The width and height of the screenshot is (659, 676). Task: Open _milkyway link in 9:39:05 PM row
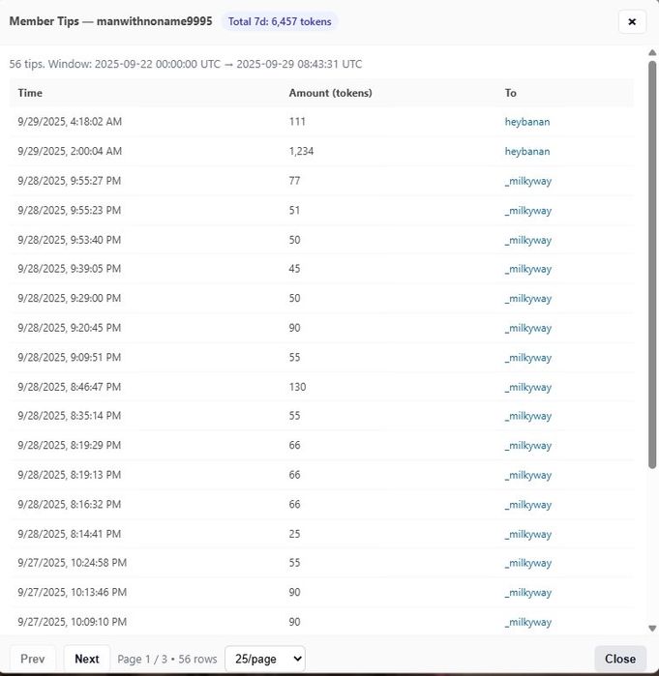click(528, 269)
